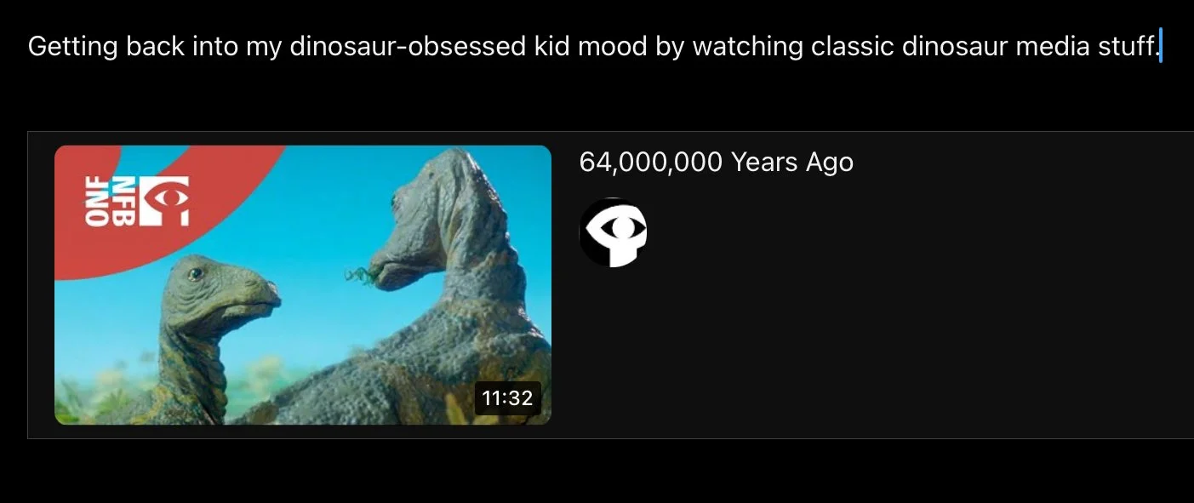
Task: Click the word "classic" in the post text
Action: [852, 46]
